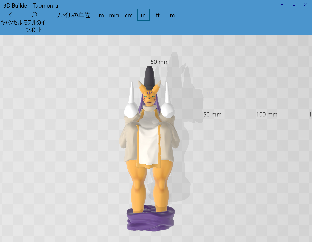312x242 pixels.
Task: Select m (meters) as file unit
Action: click(172, 15)
